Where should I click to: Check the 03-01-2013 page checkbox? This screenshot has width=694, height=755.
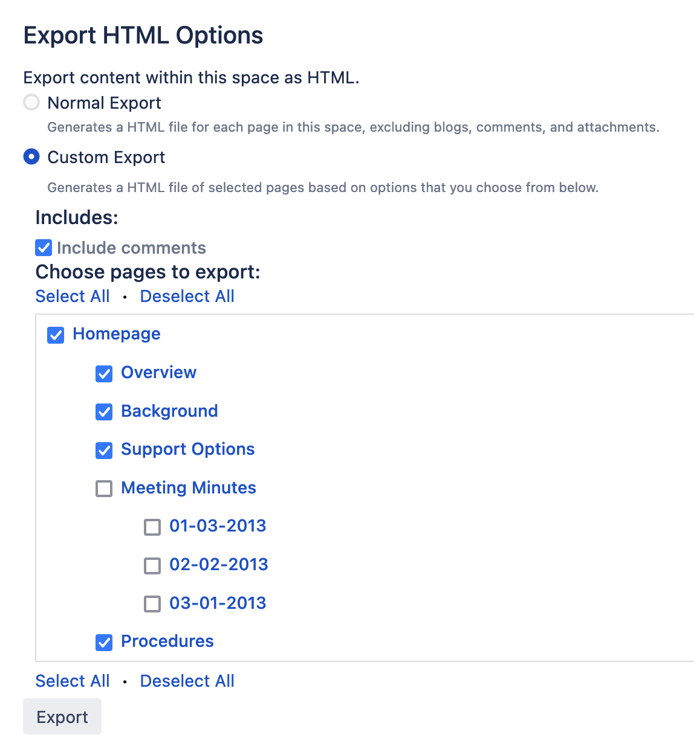(152, 604)
